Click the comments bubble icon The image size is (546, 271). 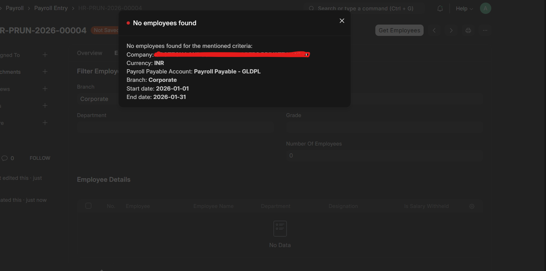click(5, 158)
